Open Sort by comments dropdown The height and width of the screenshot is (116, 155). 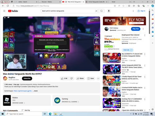click(x=26, y=110)
